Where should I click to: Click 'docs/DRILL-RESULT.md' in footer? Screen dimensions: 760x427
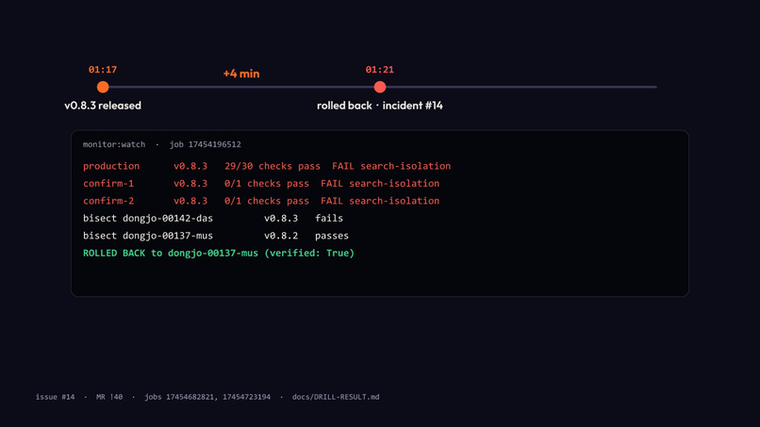click(x=336, y=397)
